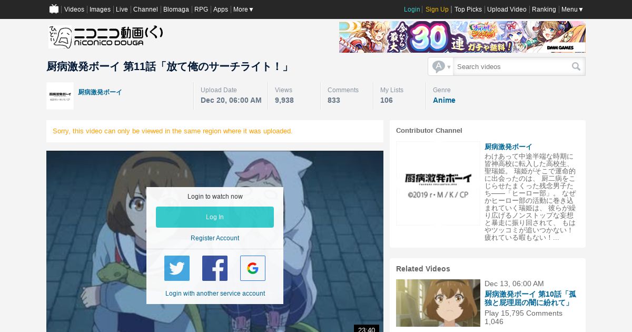Open Top Picks
632x332 pixels.
[x=468, y=9]
